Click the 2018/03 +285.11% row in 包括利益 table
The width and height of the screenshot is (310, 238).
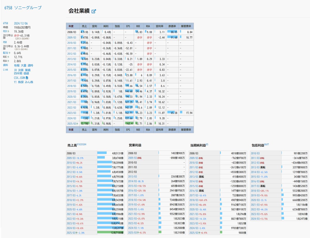click(x=279, y=190)
